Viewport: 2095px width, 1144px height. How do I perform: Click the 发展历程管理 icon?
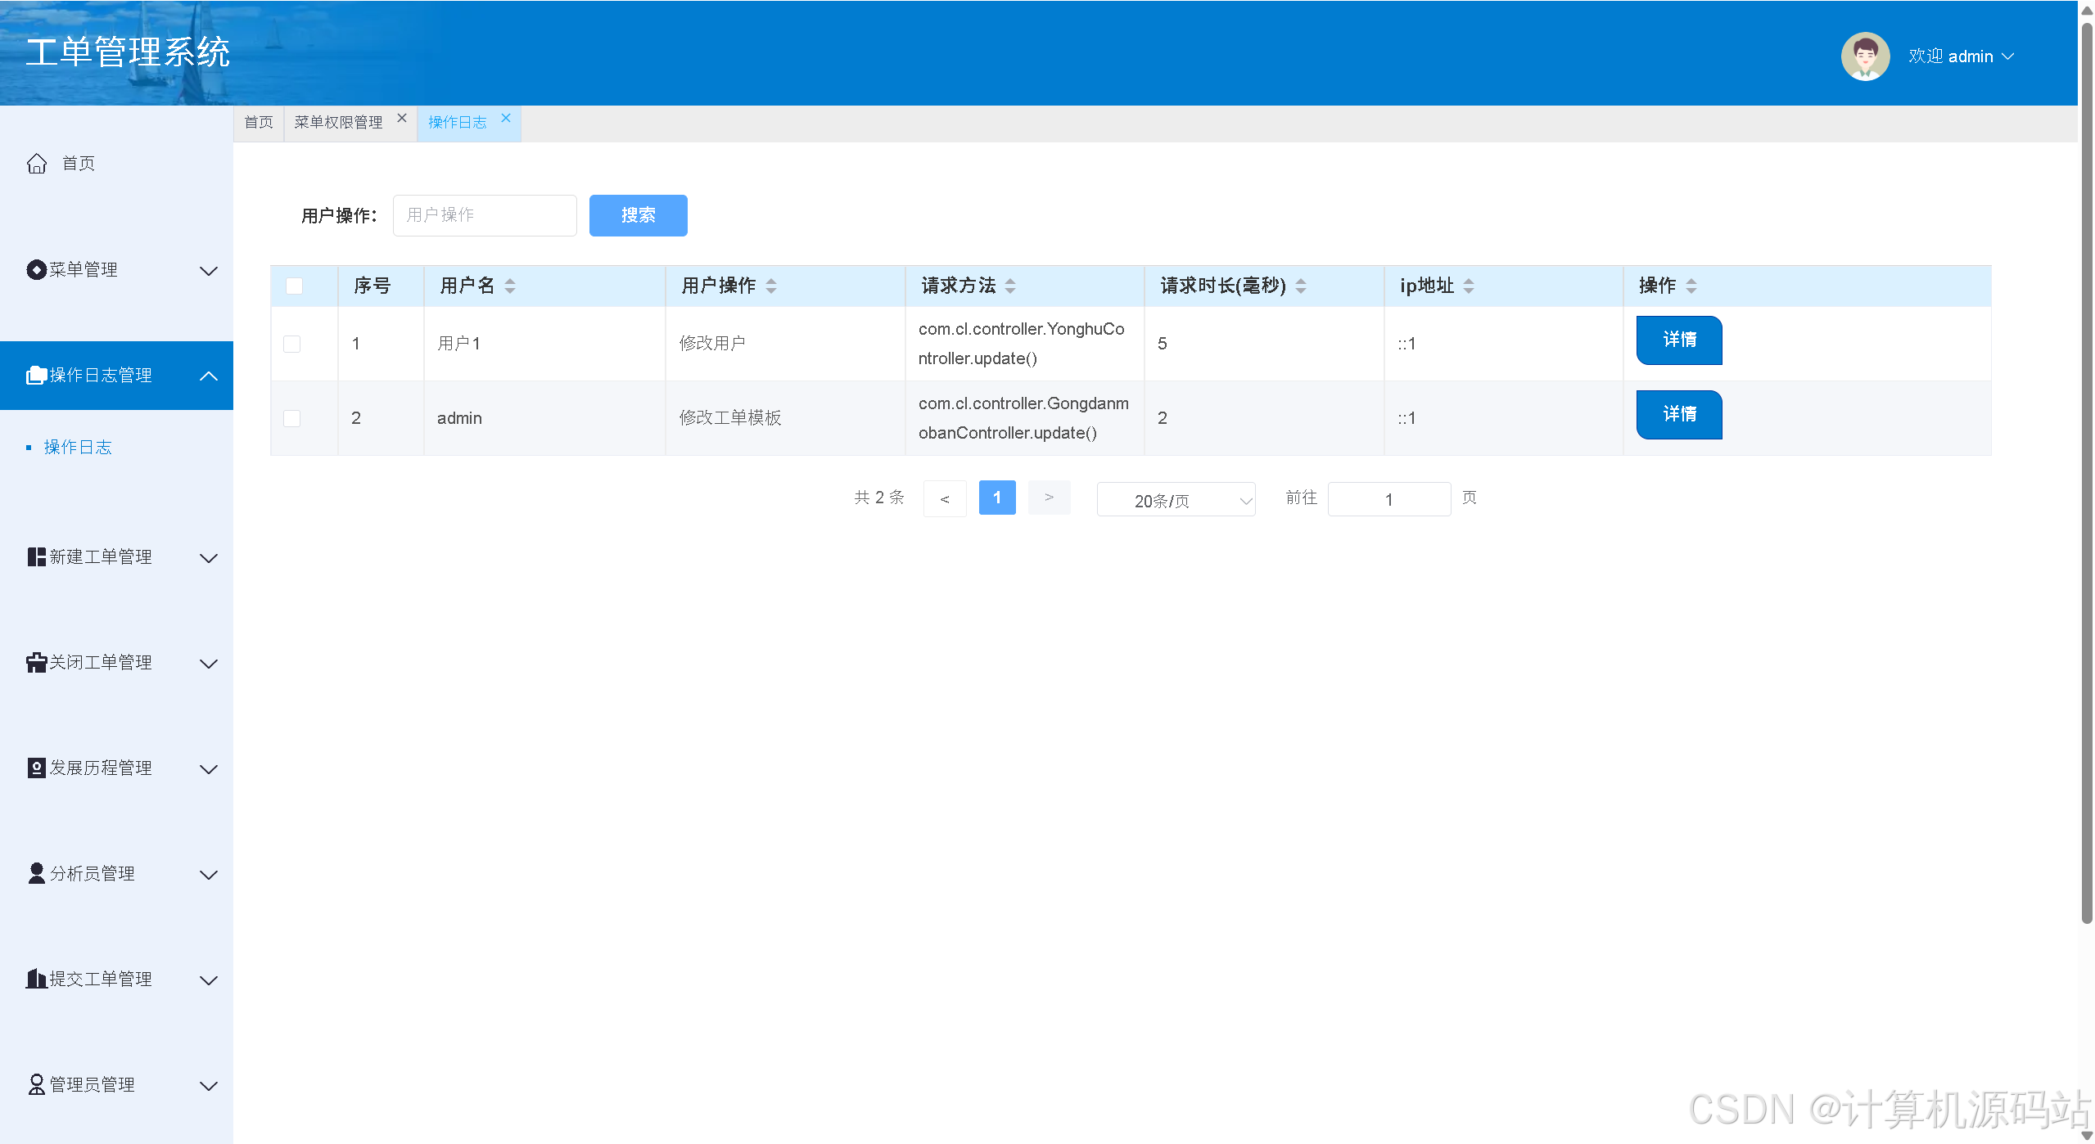click(36, 768)
